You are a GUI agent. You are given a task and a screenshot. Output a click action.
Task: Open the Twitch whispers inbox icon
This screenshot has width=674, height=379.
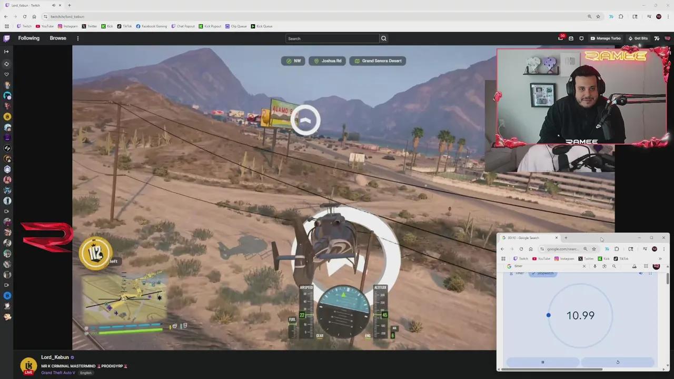(x=571, y=38)
